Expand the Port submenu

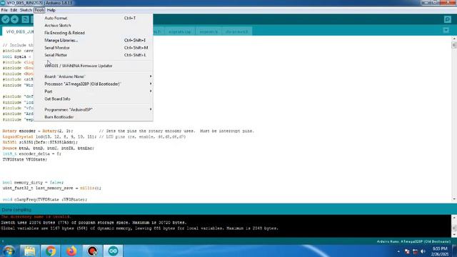(x=94, y=91)
